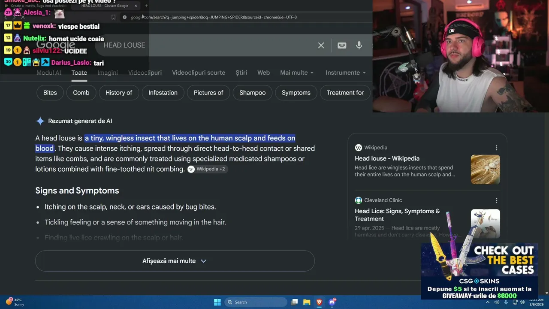Image resolution: width=549 pixels, height=309 pixels.
Task: Click the browser address bar URL
Action: (x=214, y=17)
